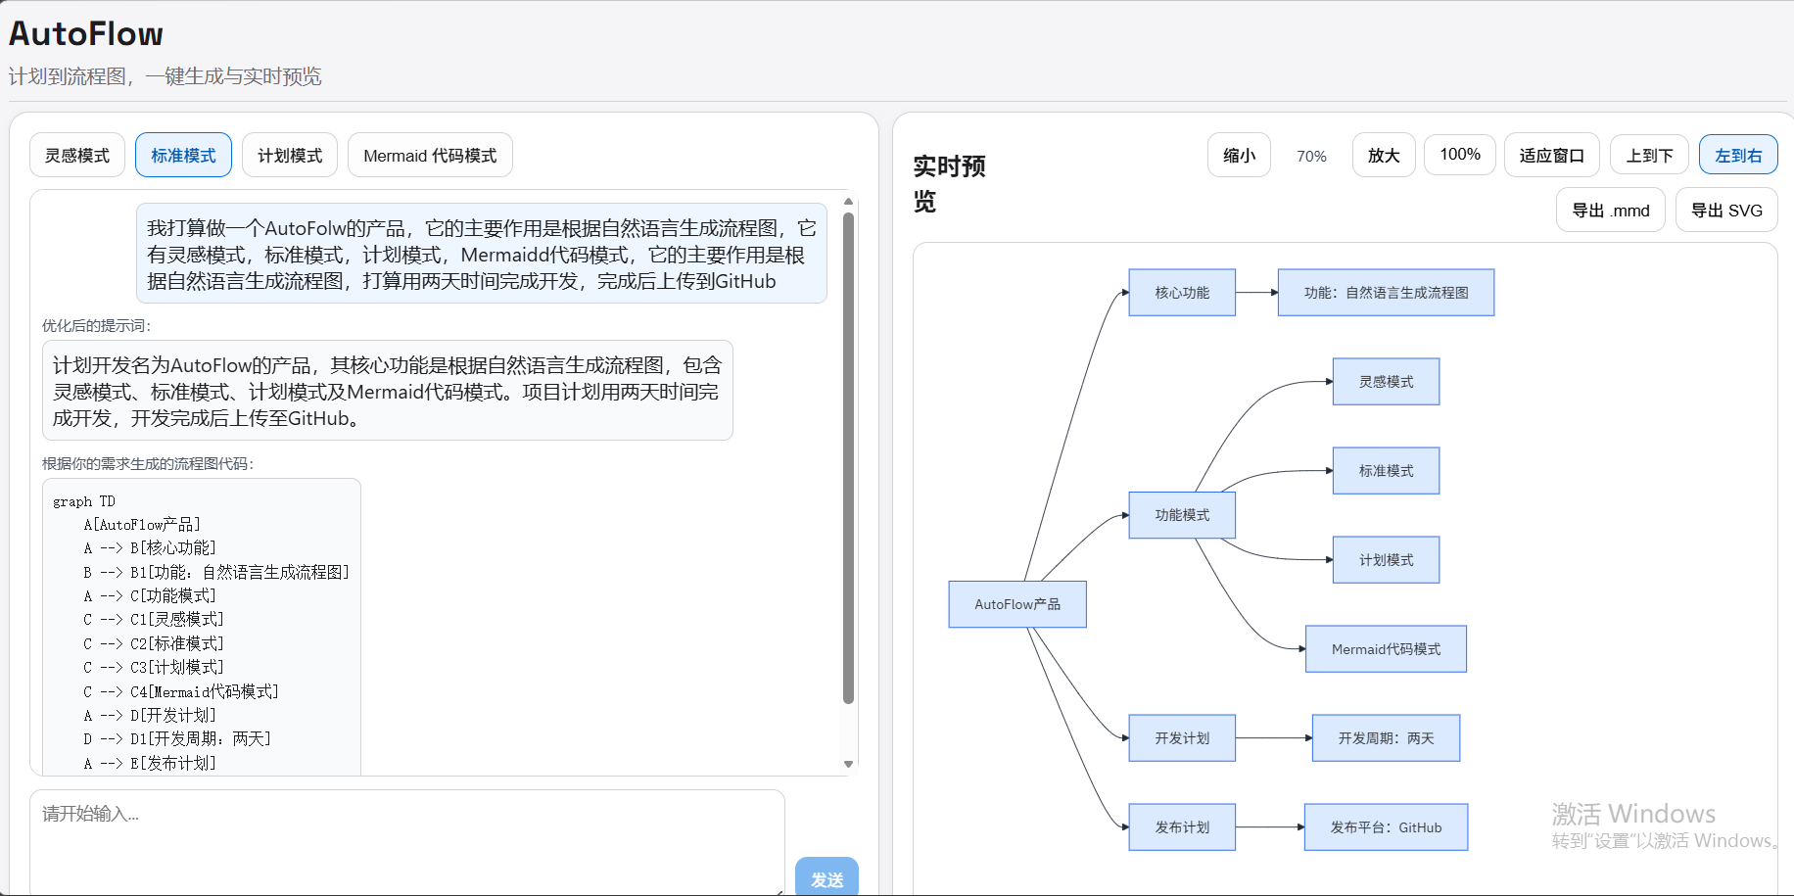The width and height of the screenshot is (1794, 896).
Task: Set layout direction to 左到右
Action: click(1738, 155)
